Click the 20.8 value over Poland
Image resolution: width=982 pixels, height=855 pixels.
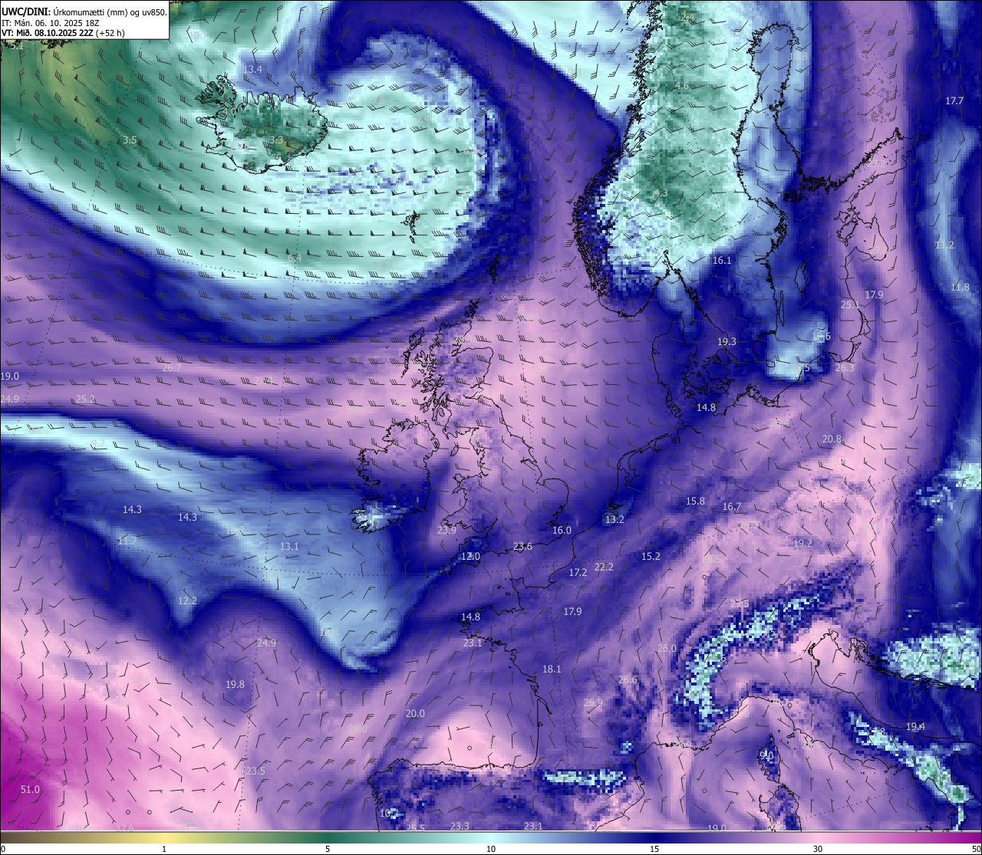click(x=832, y=439)
